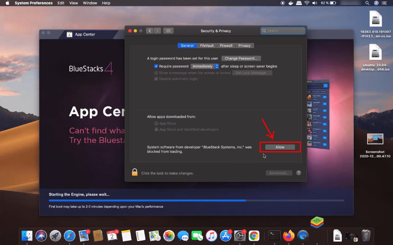Switch to the Privacy tab
Screen dimensions: 393x245
pos(244,46)
